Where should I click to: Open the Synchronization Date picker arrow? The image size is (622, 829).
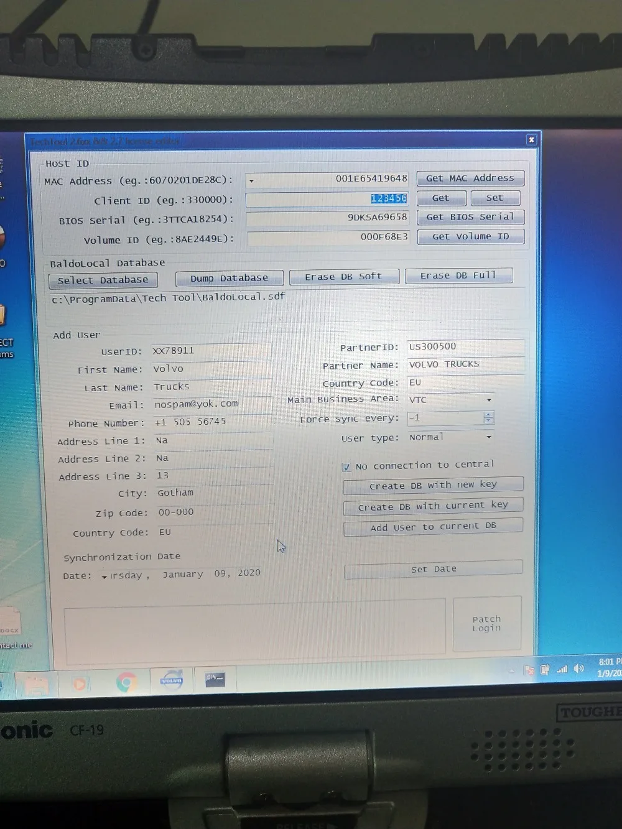[x=104, y=577]
